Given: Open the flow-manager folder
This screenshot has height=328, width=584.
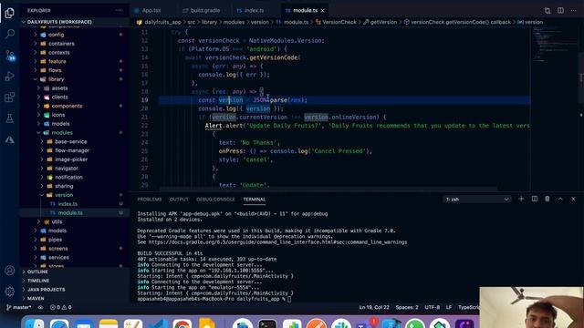Looking at the screenshot, I should (72, 150).
